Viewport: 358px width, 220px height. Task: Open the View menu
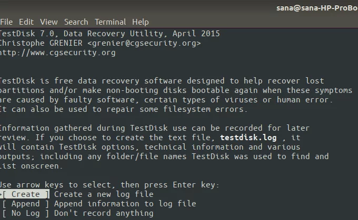click(x=49, y=22)
